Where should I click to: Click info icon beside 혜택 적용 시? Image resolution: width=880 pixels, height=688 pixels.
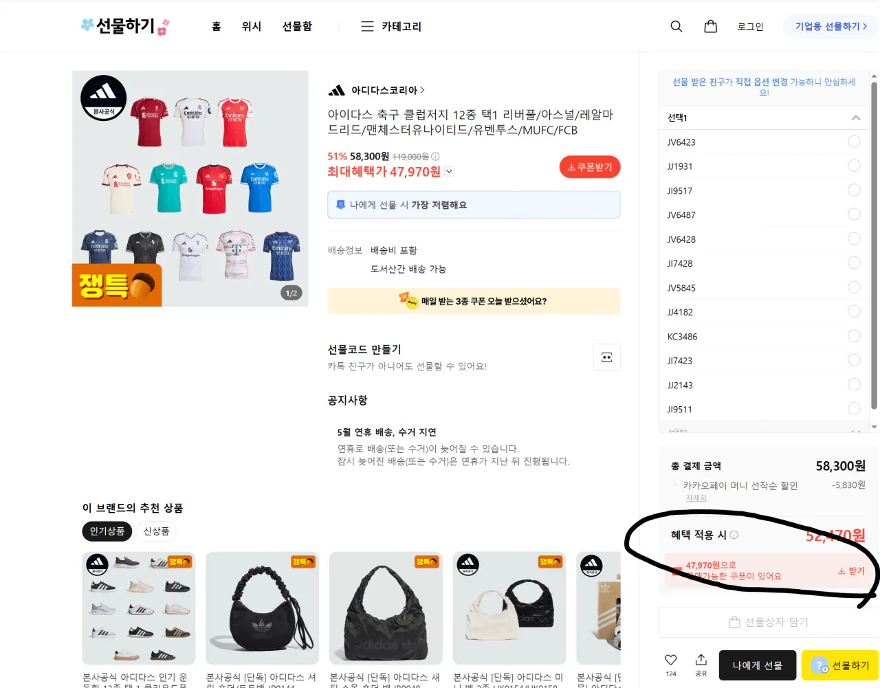(734, 535)
